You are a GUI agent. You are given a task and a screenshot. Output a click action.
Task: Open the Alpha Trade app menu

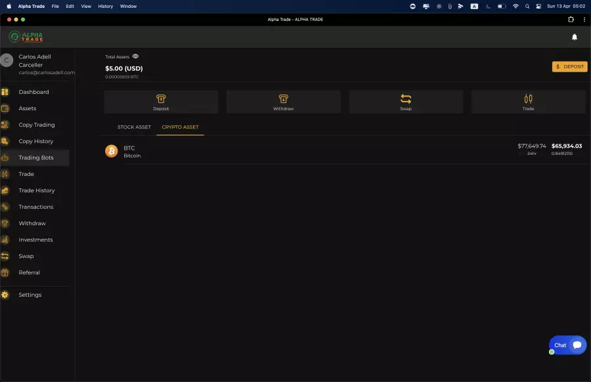tap(32, 7)
